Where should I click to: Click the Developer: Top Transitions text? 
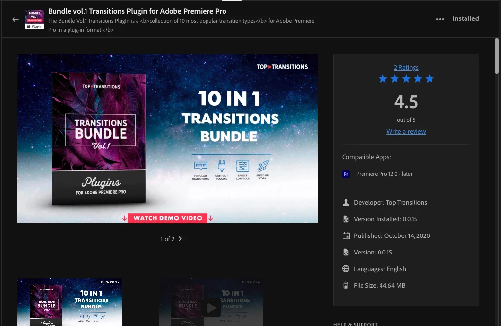coord(390,202)
